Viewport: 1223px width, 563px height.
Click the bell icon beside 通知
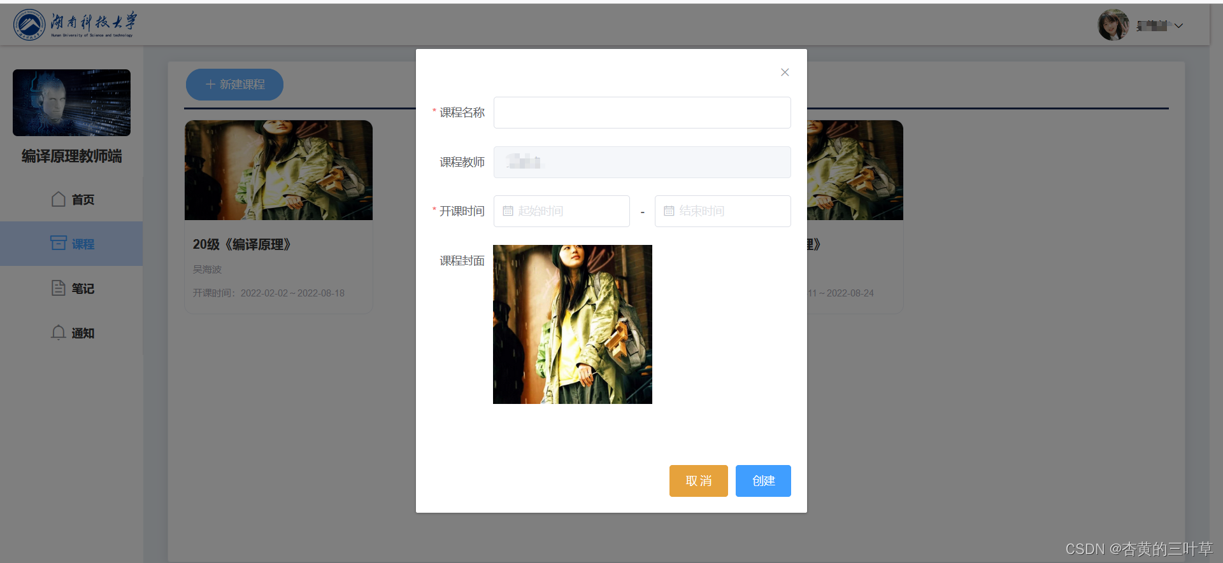(x=59, y=333)
